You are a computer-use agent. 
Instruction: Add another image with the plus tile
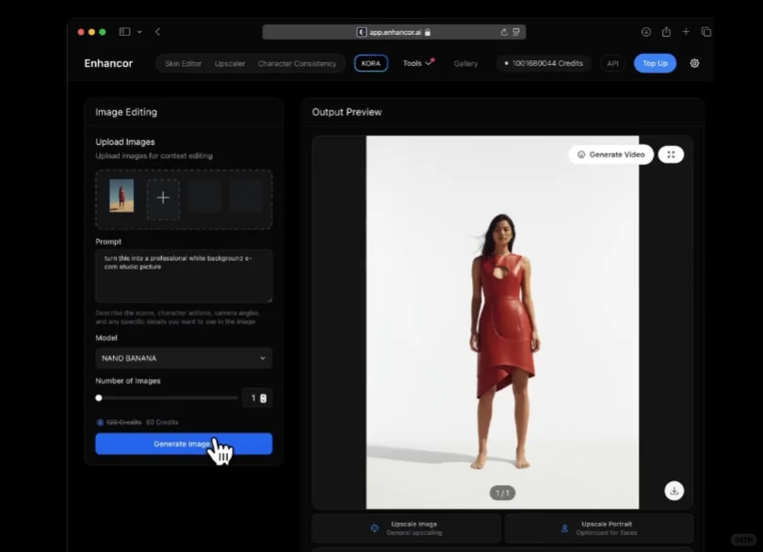pyautogui.click(x=163, y=198)
